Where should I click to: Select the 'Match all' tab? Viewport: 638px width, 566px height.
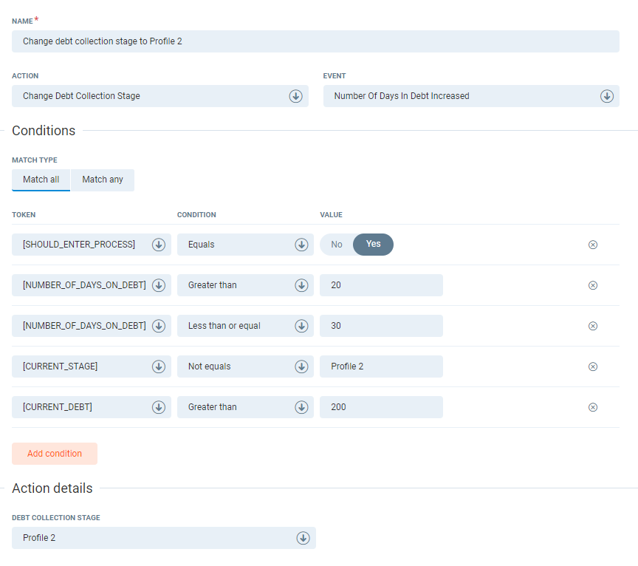pyautogui.click(x=41, y=180)
